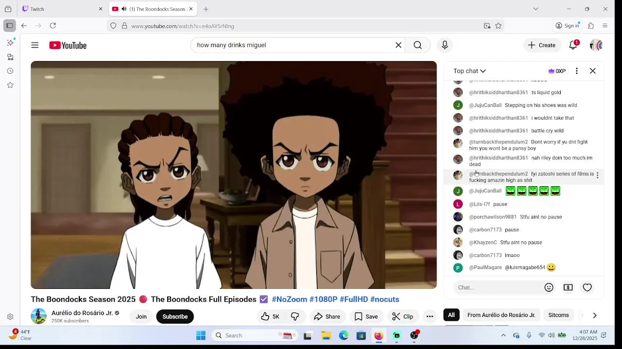Screen dimensions: 622x349
Task: Open the chat emoji picker
Action: click(549, 287)
